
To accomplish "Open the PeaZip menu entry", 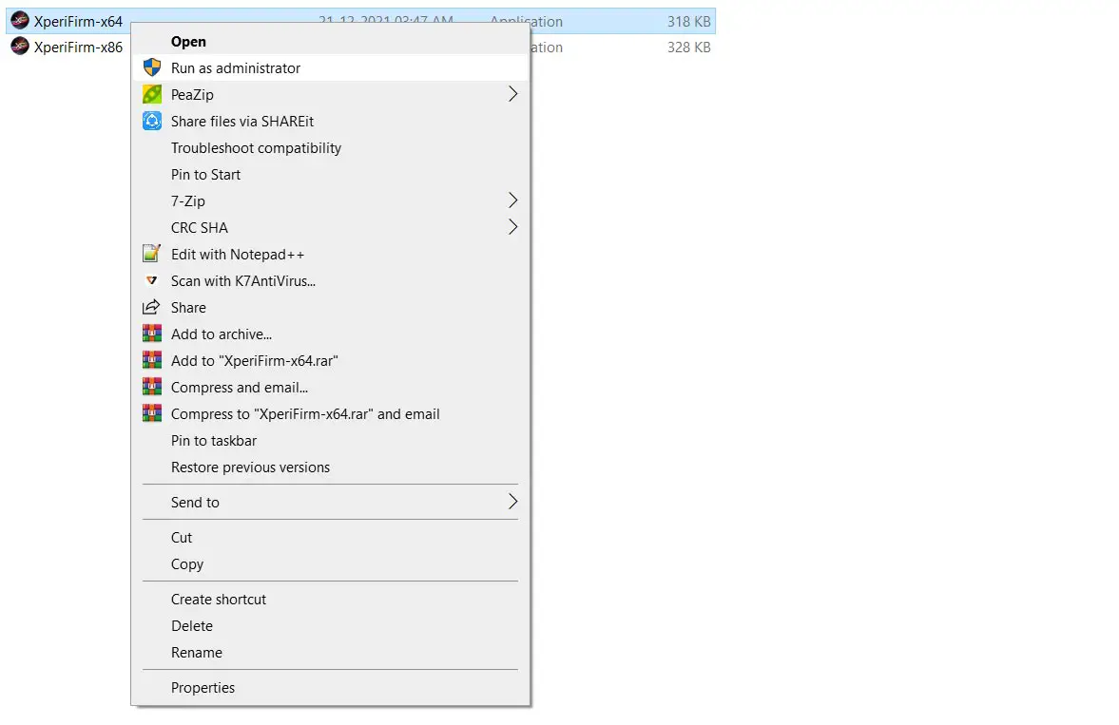I will (x=331, y=94).
